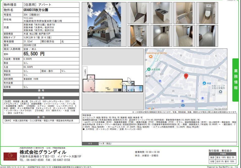The width and height of the screenshot is (241, 168).
Task: Select the blue 神建 shop marker
Action: [x=204, y=83]
